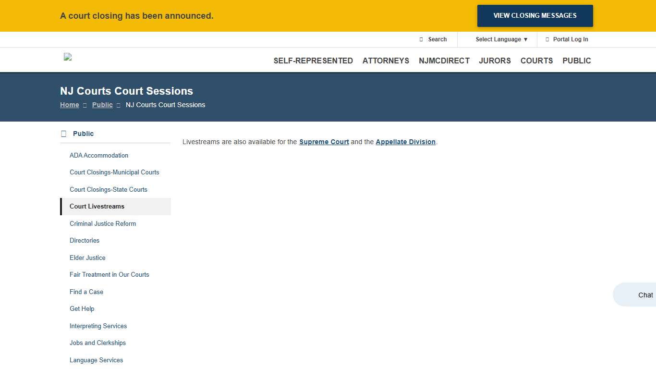The width and height of the screenshot is (656, 369).
Task: Click the search magnifier icon
Action: [421, 39]
